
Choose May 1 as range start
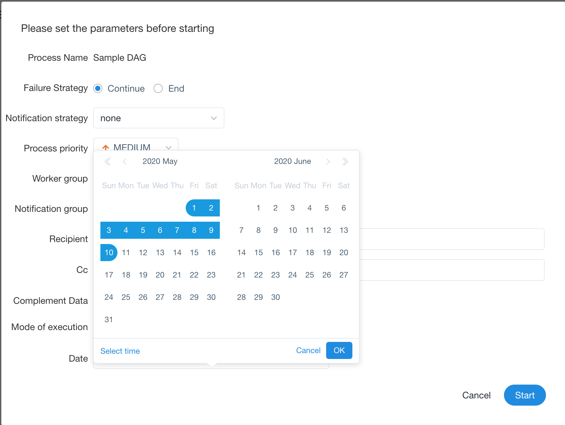click(194, 208)
